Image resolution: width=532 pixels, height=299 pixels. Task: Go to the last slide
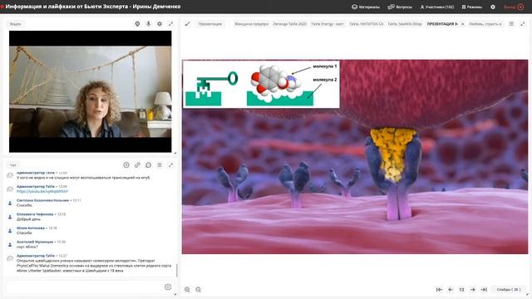coord(484,290)
